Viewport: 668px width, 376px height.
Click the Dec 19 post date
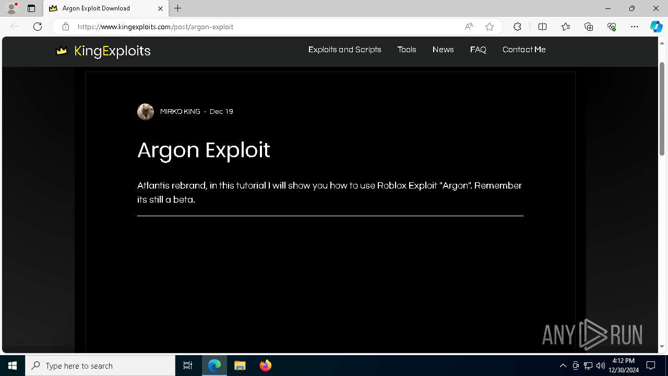click(221, 111)
